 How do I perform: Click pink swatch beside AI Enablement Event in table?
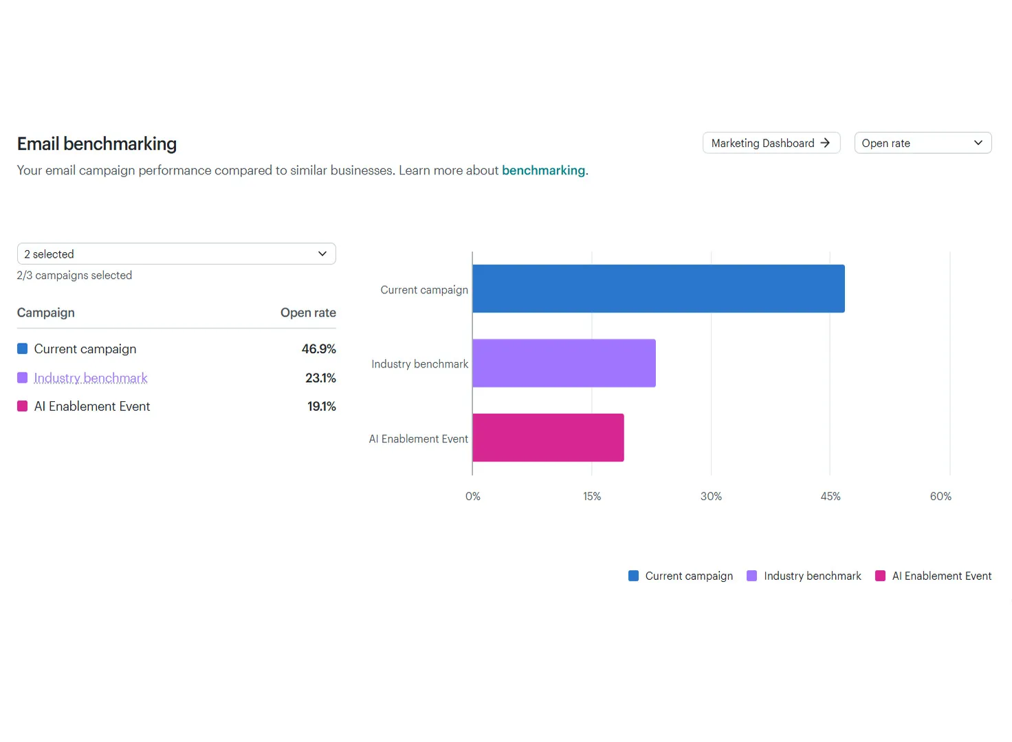(x=22, y=406)
